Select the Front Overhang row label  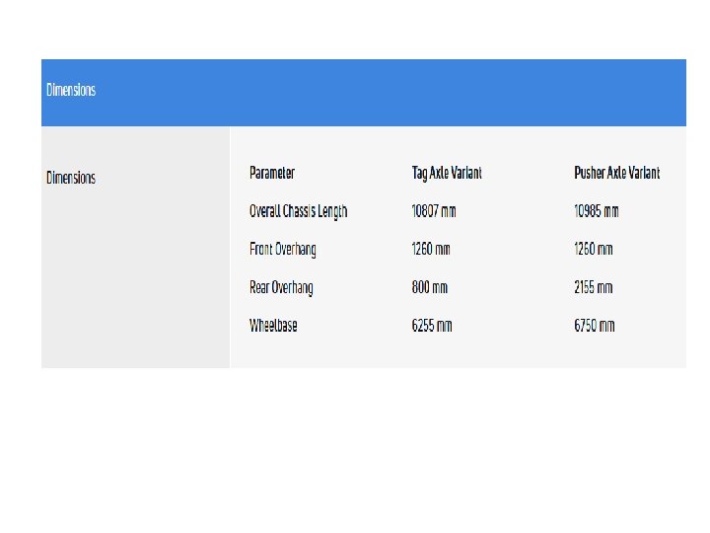click(x=283, y=250)
